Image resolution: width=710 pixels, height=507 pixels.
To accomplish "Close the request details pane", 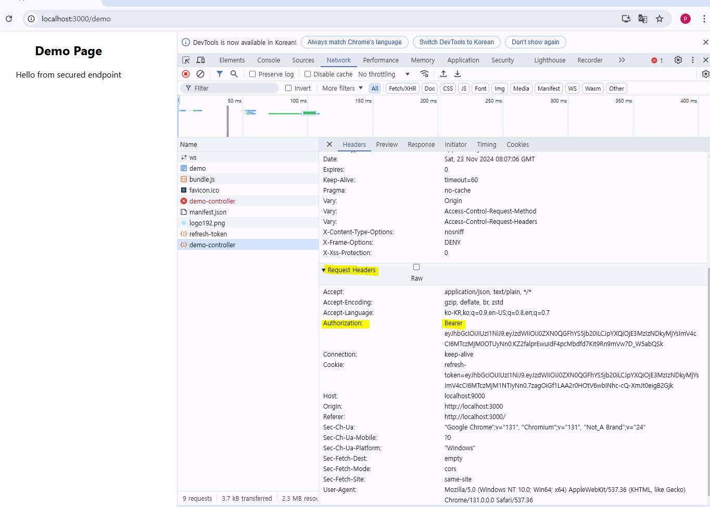I will (329, 144).
